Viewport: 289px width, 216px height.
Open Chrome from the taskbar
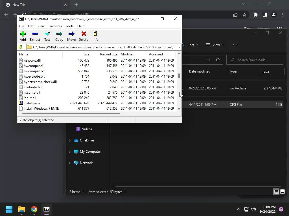(x=34, y=209)
